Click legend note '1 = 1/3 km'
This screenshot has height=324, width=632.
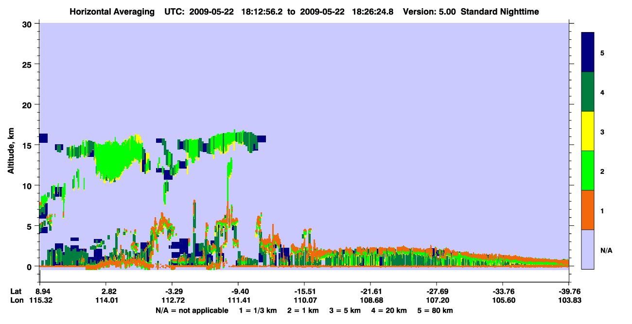[258, 310]
